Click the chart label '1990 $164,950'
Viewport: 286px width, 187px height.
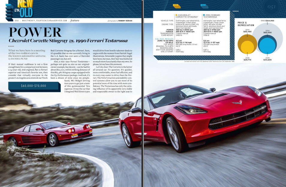[x=267, y=21]
